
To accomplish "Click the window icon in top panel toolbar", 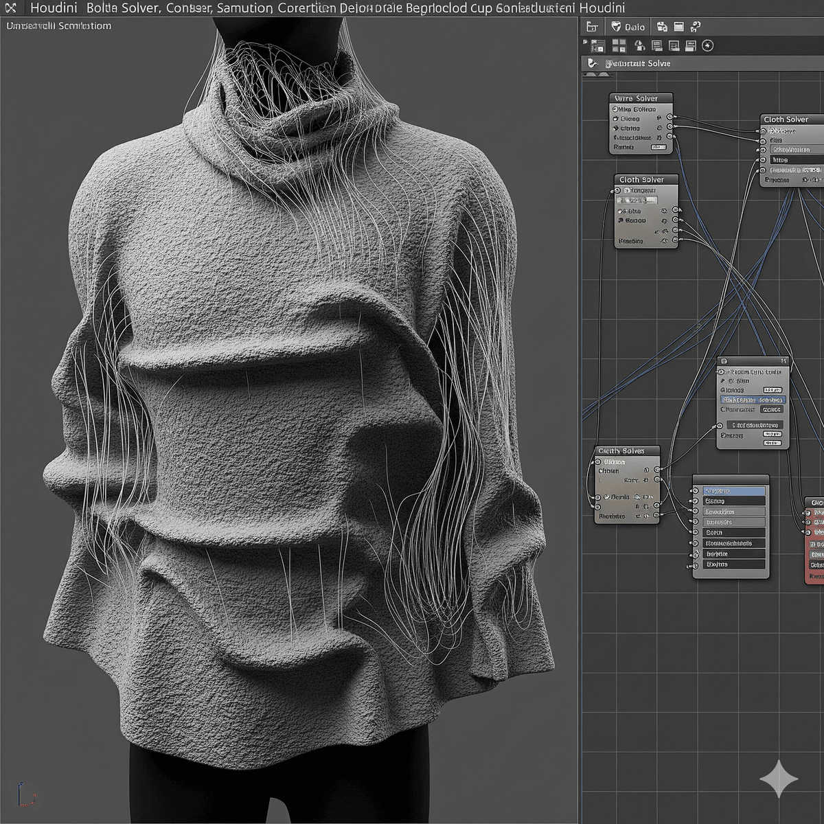I will tap(678, 27).
